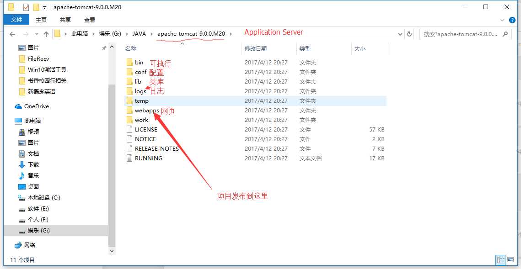Select the temp folder icon
This screenshot has height=269, width=521.
[129, 101]
